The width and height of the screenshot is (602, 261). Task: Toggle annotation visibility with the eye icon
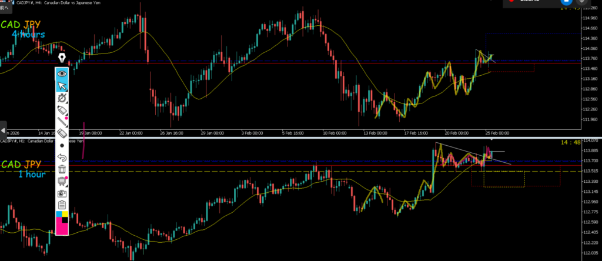click(62, 73)
